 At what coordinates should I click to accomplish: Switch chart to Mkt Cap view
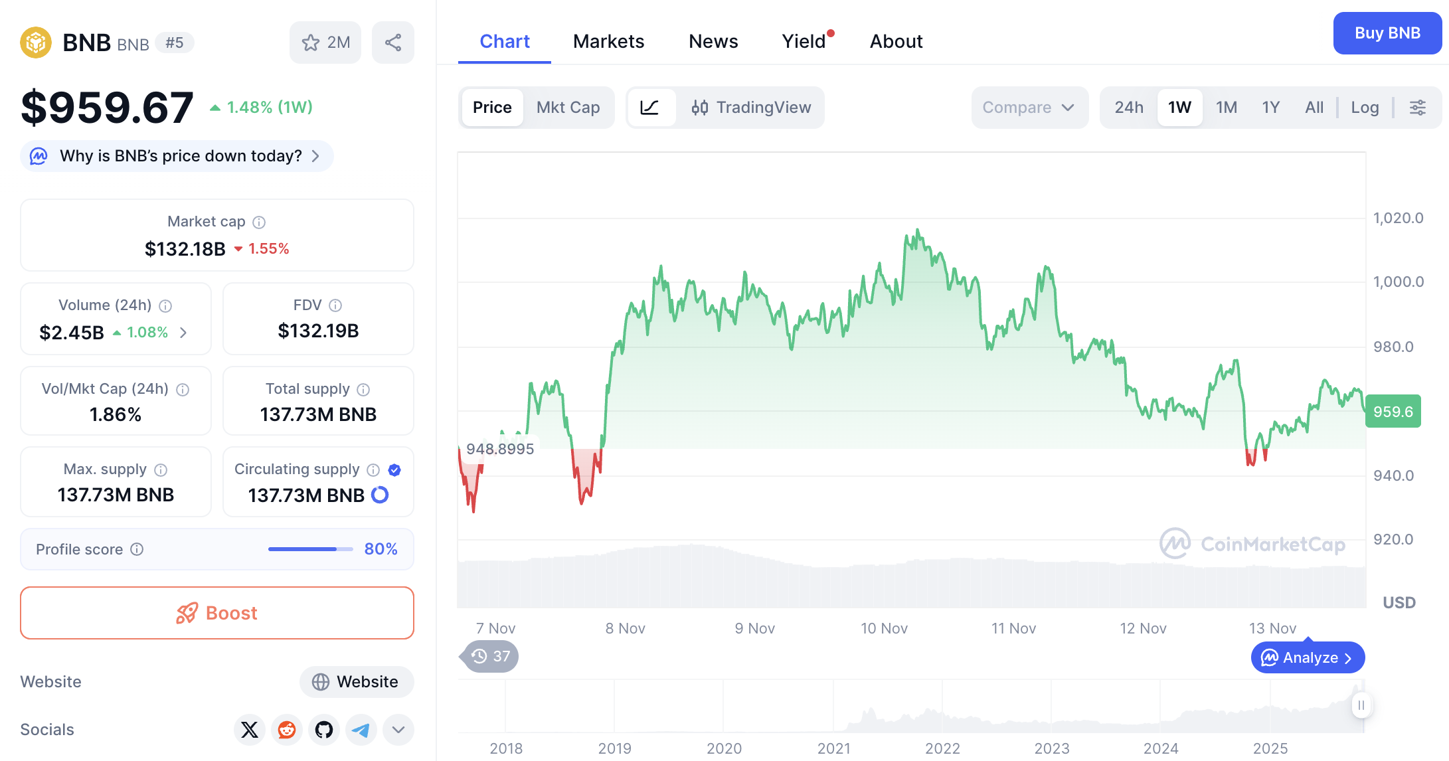pyautogui.click(x=568, y=107)
